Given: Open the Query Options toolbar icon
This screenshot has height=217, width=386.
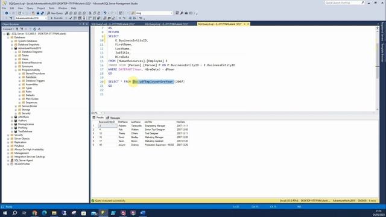Looking at the screenshot, I should coord(80,18).
